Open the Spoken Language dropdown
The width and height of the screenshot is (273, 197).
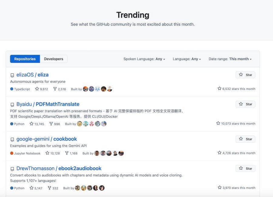click(x=144, y=59)
